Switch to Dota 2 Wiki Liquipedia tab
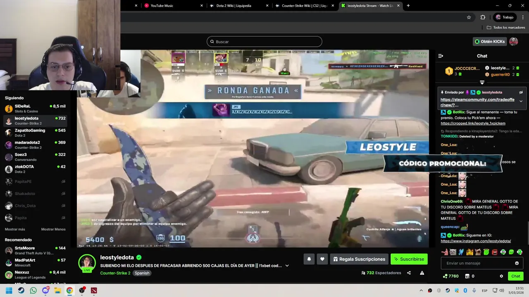The height and width of the screenshot is (297, 529). [239, 6]
